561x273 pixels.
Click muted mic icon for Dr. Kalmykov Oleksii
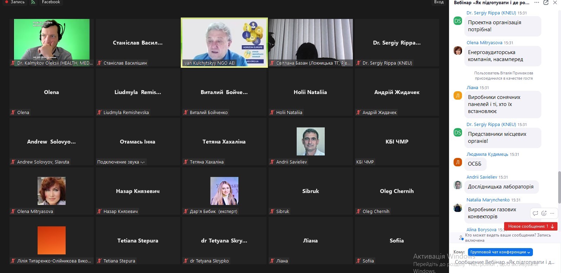(13, 63)
